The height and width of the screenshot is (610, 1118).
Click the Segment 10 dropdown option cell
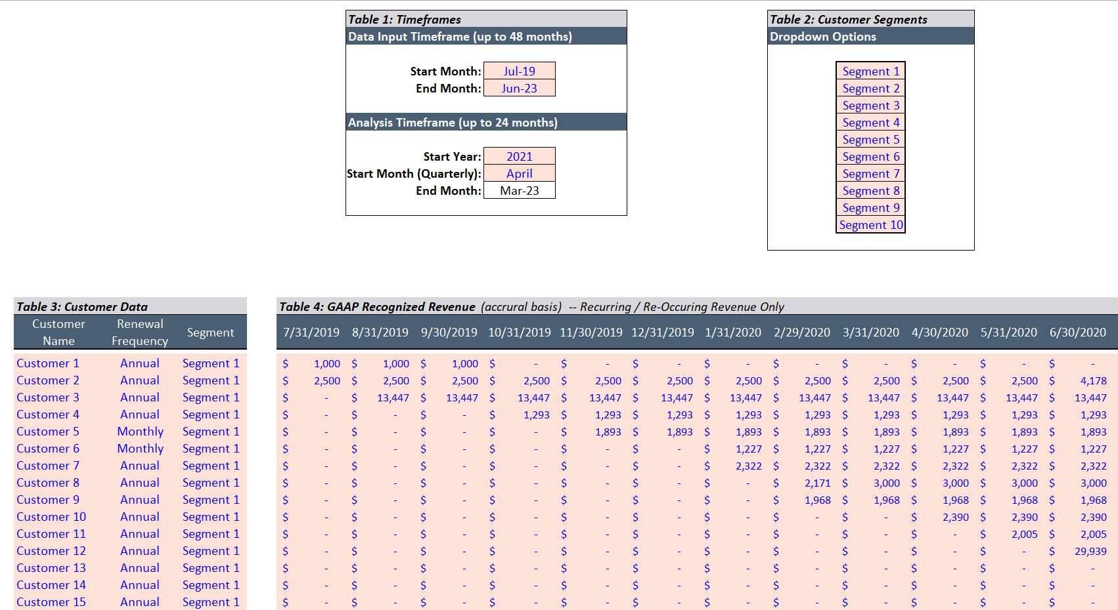870,224
